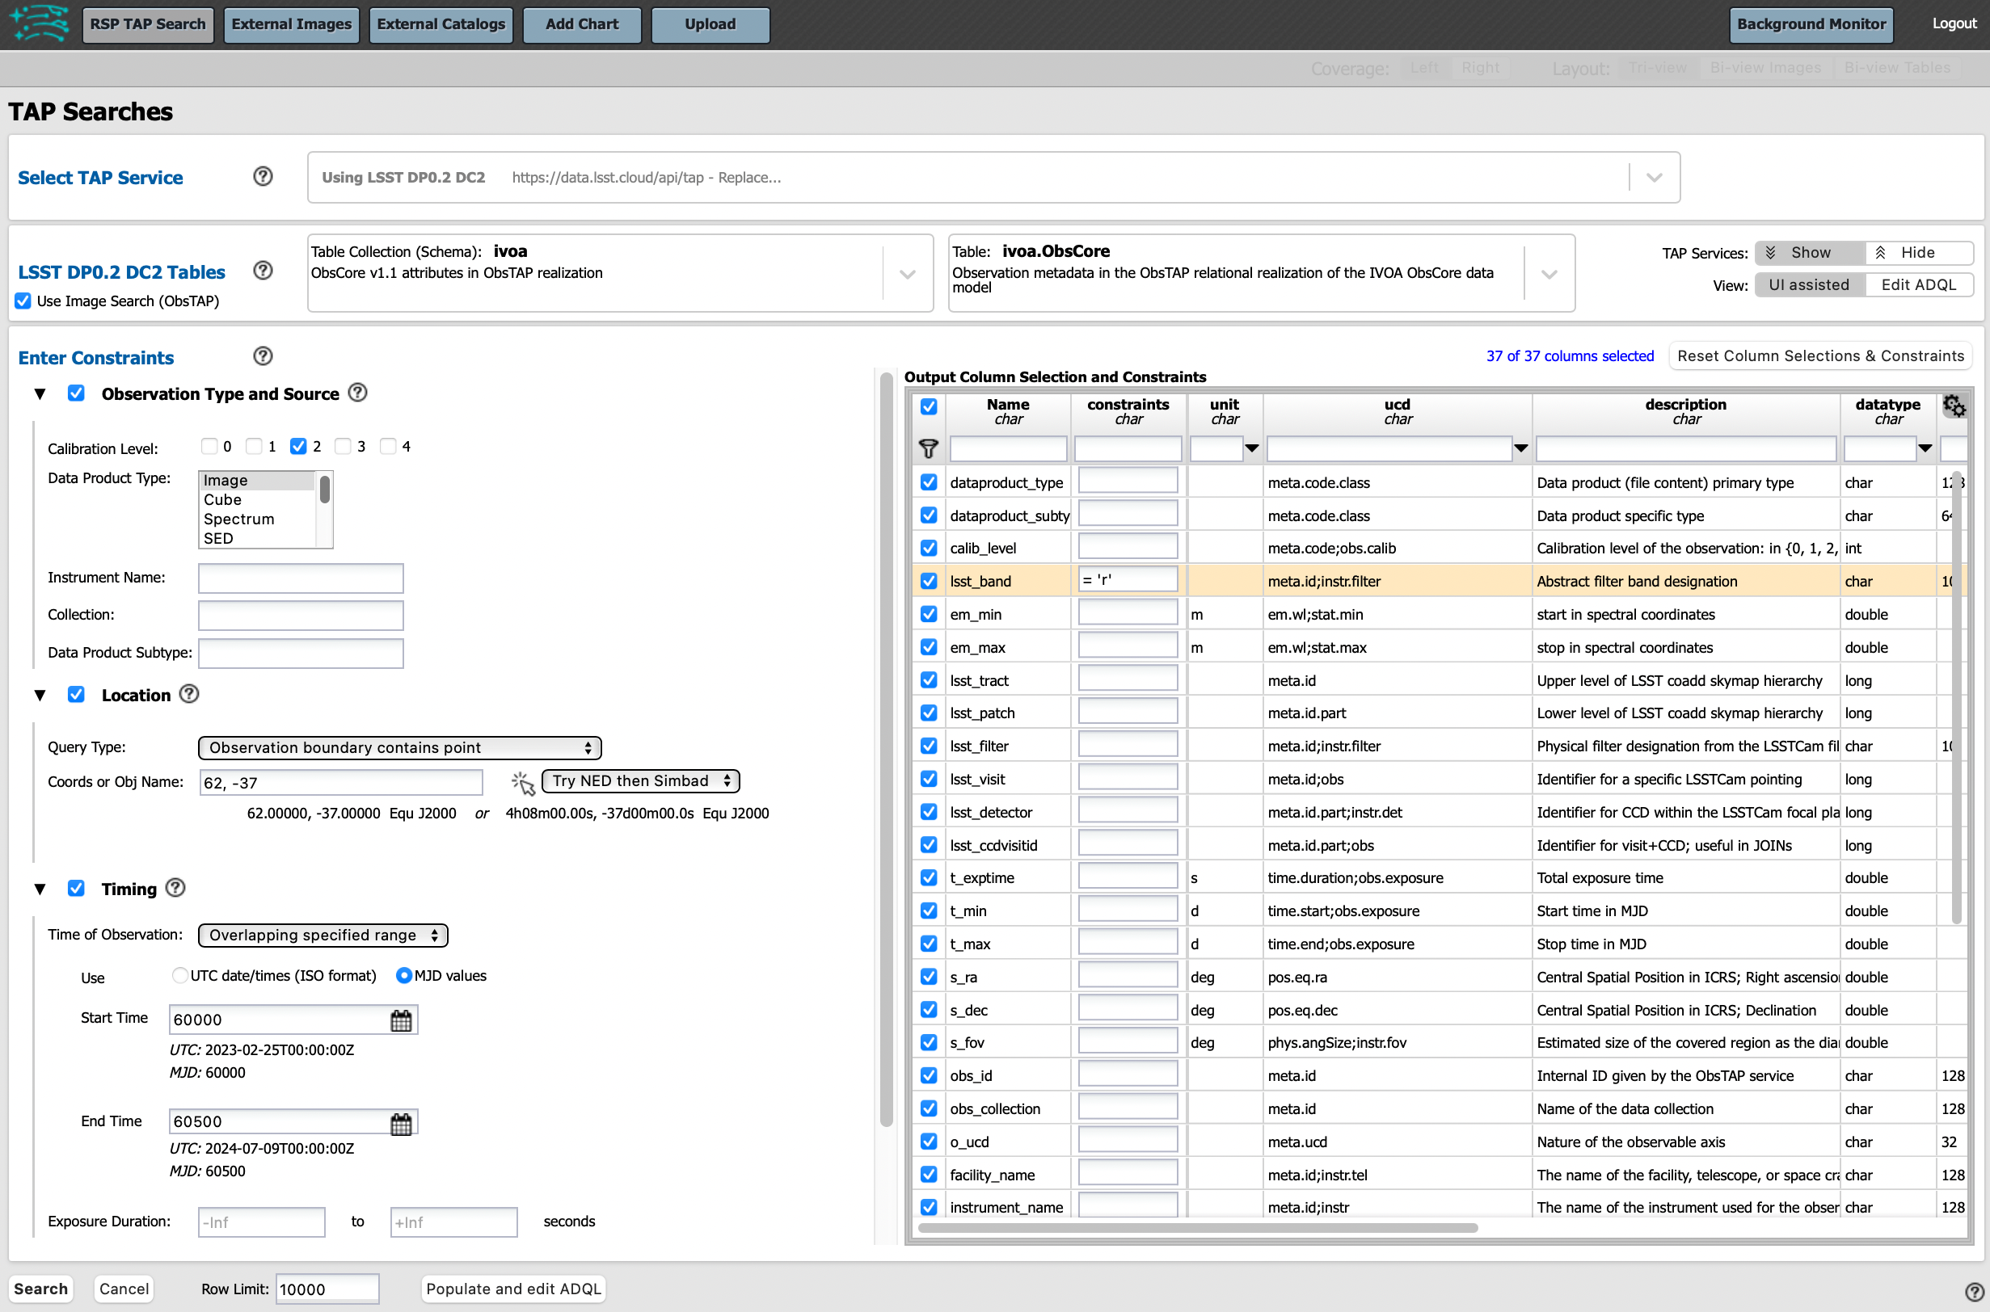Open End Time calendar picker

pyautogui.click(x=401, y=1123)
